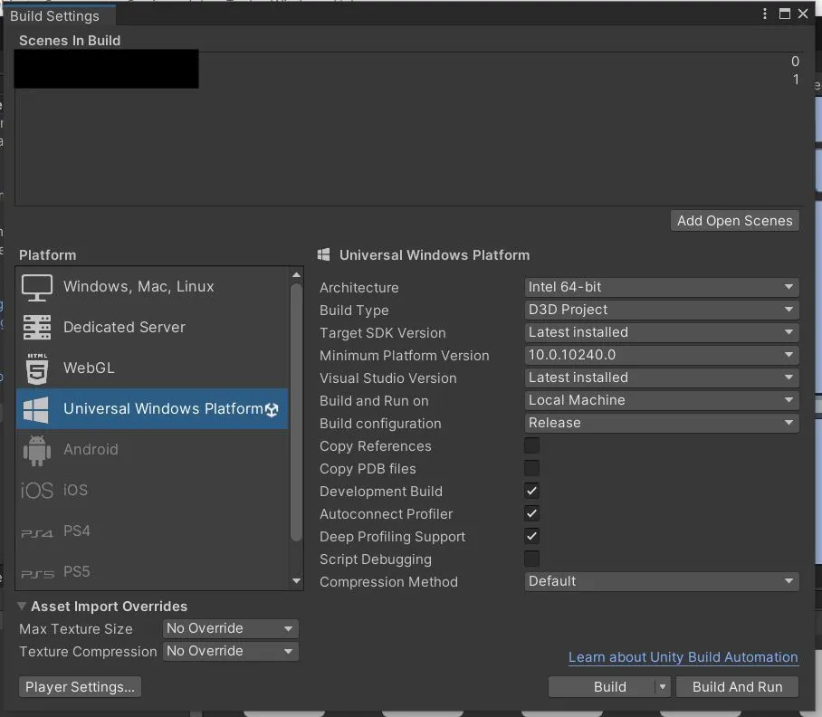Screen dimensions: 822x717
Task: Uncheck Deep Profiling Support
Action: (x=531, y=536)
